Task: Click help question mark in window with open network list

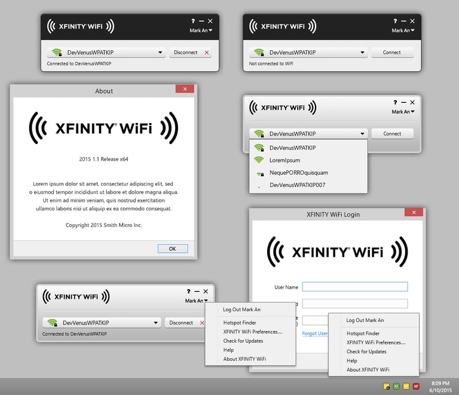Action: 395,102
